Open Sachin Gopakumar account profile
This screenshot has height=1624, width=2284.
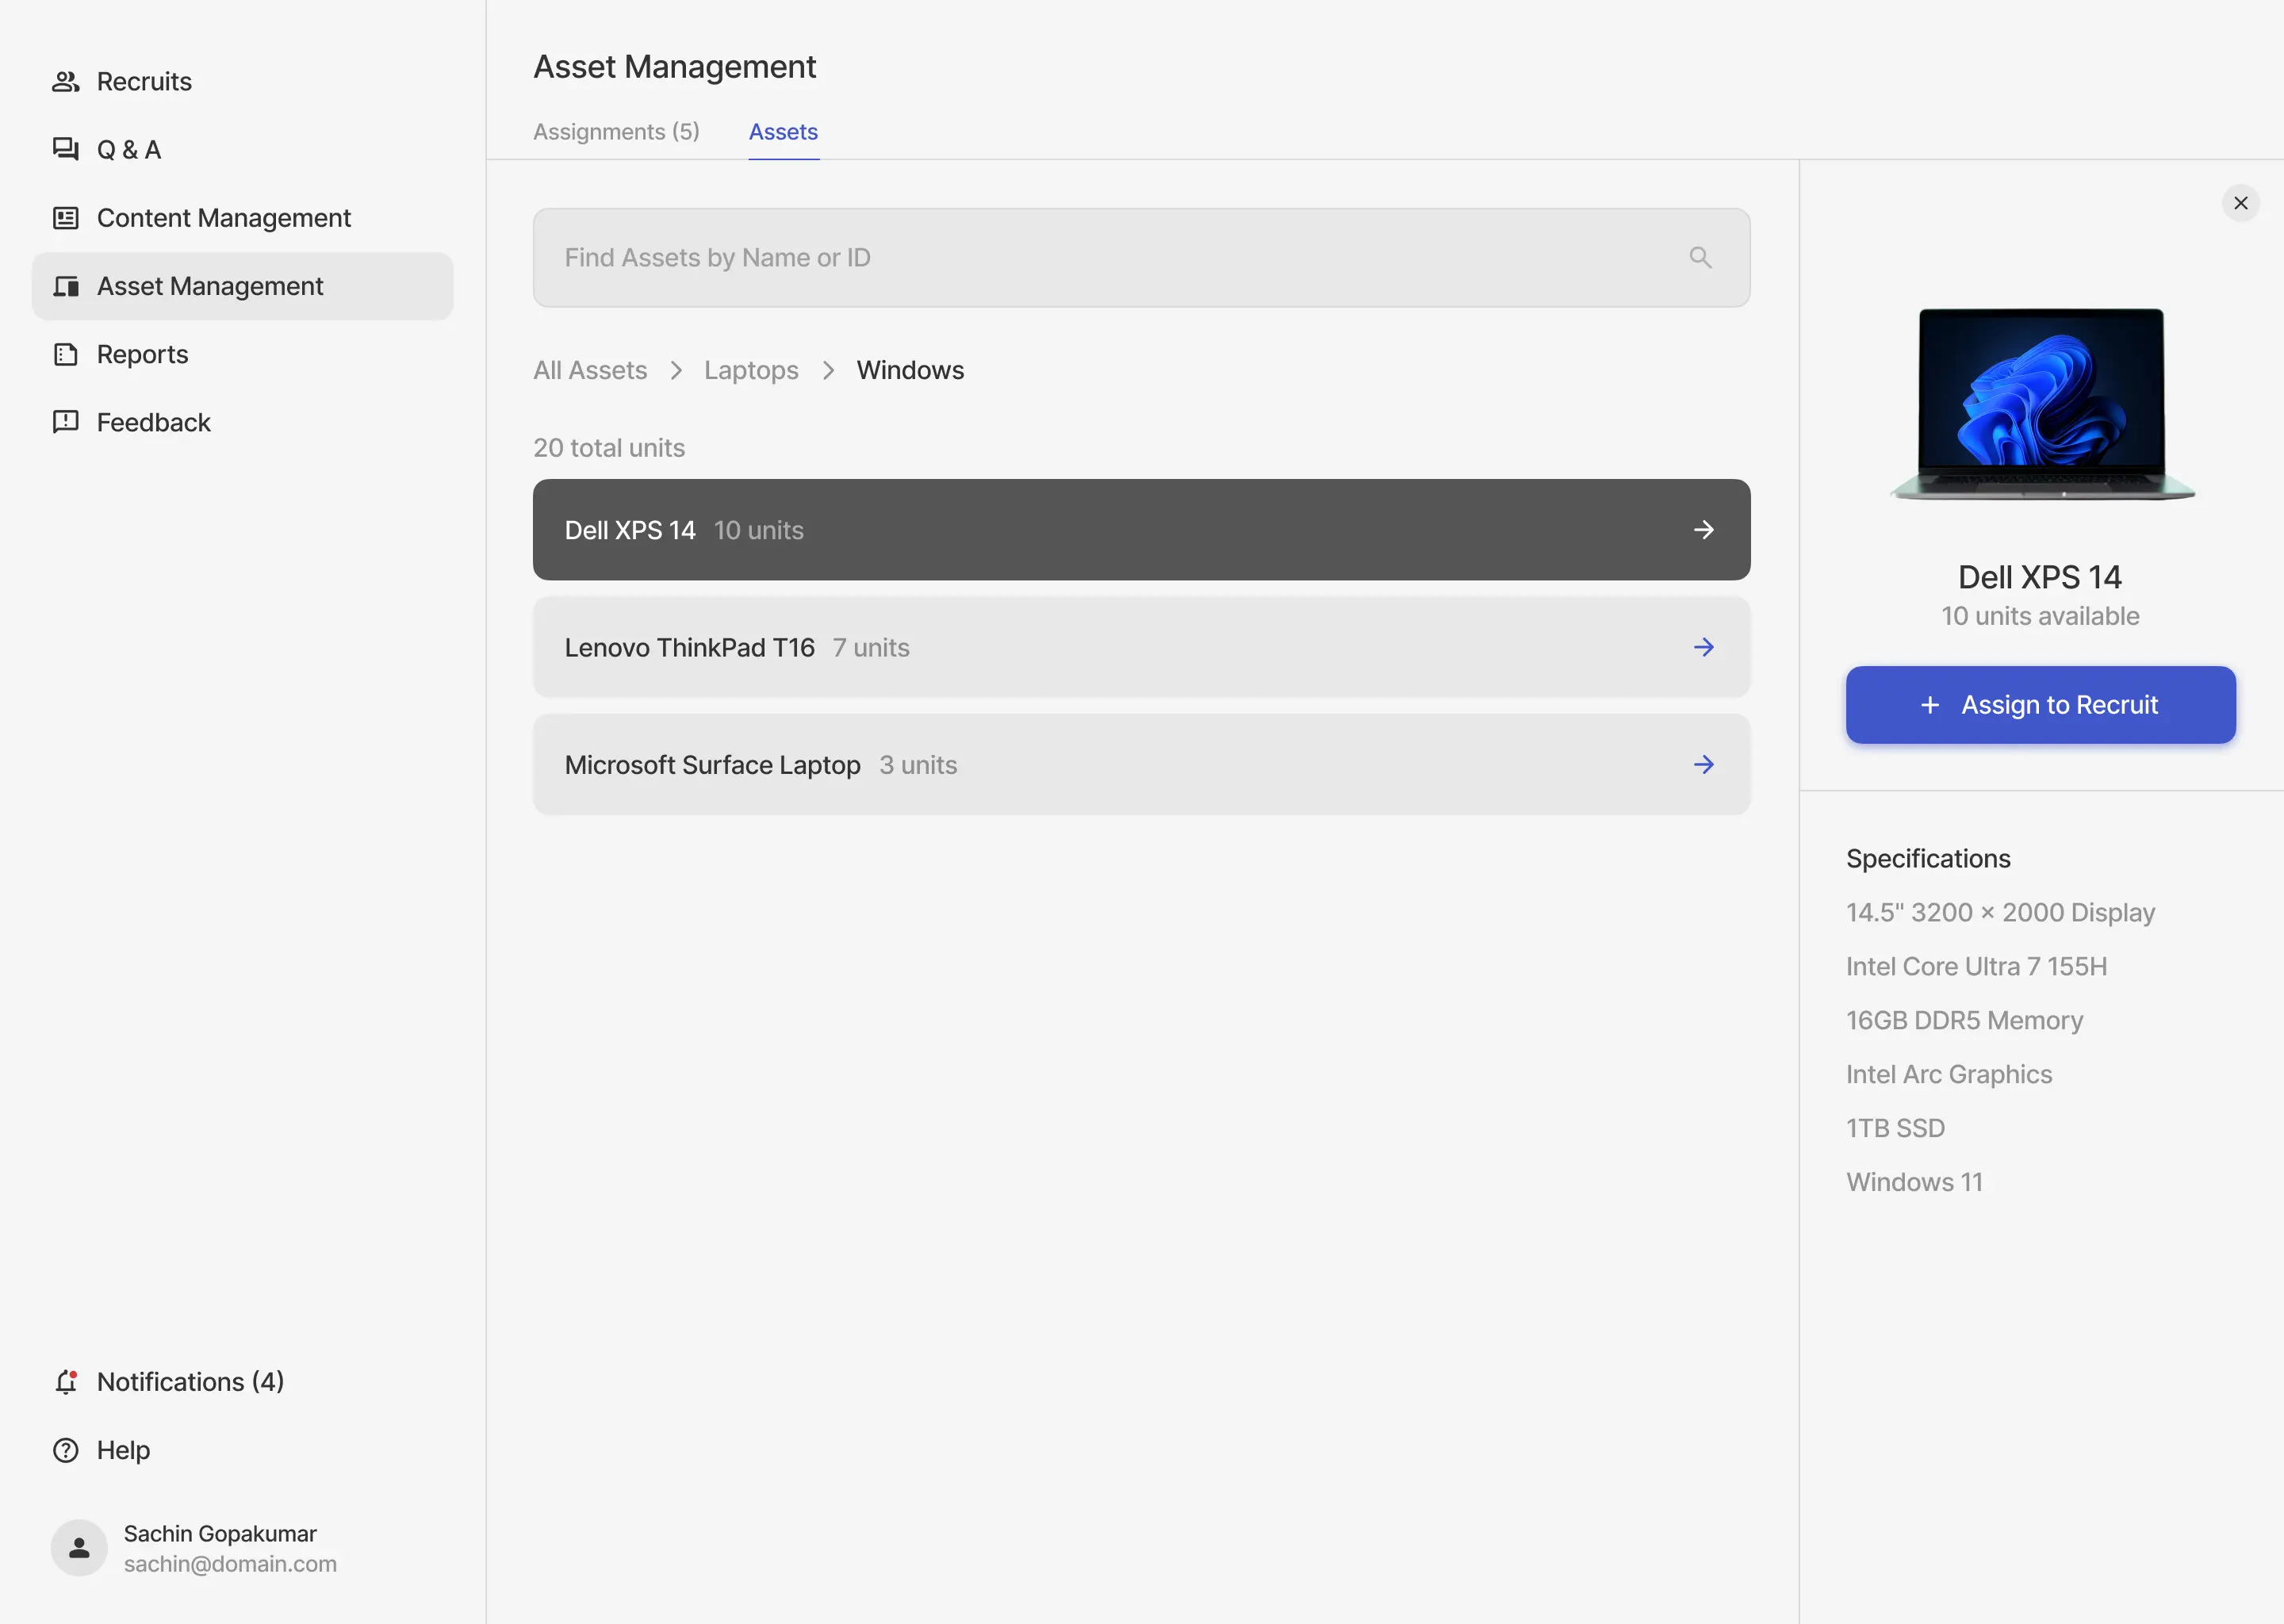[x=195, y=1548]
